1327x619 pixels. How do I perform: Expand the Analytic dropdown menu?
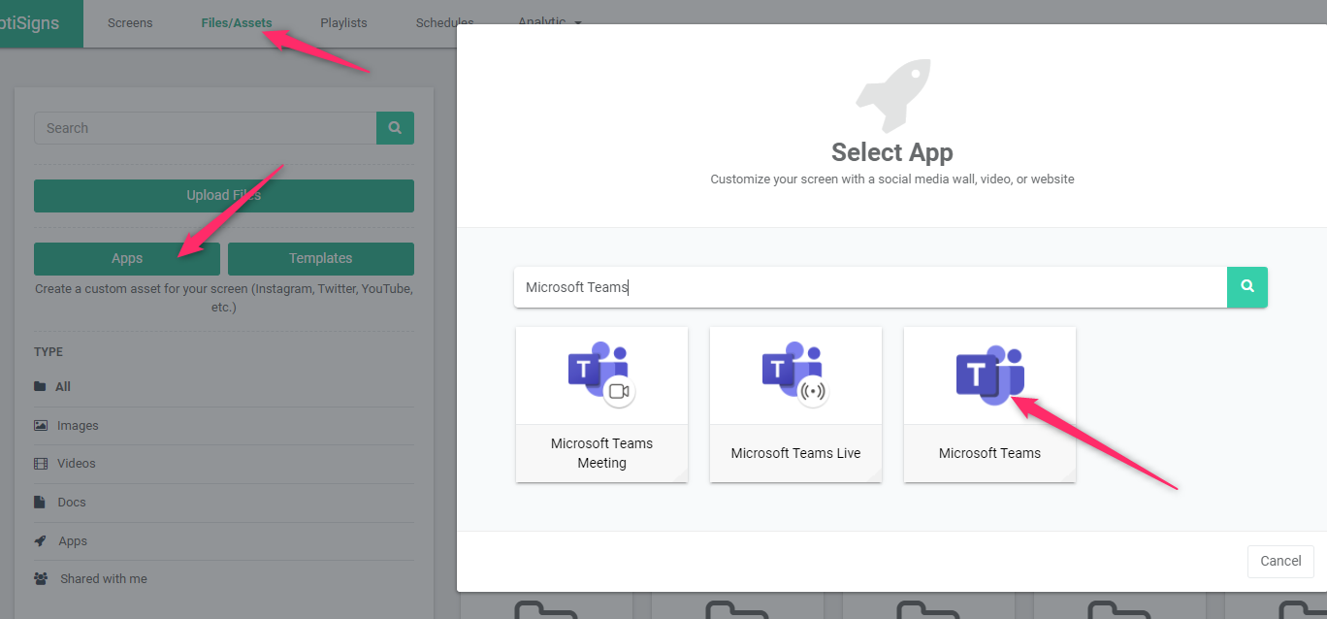[x=549, y=21]
